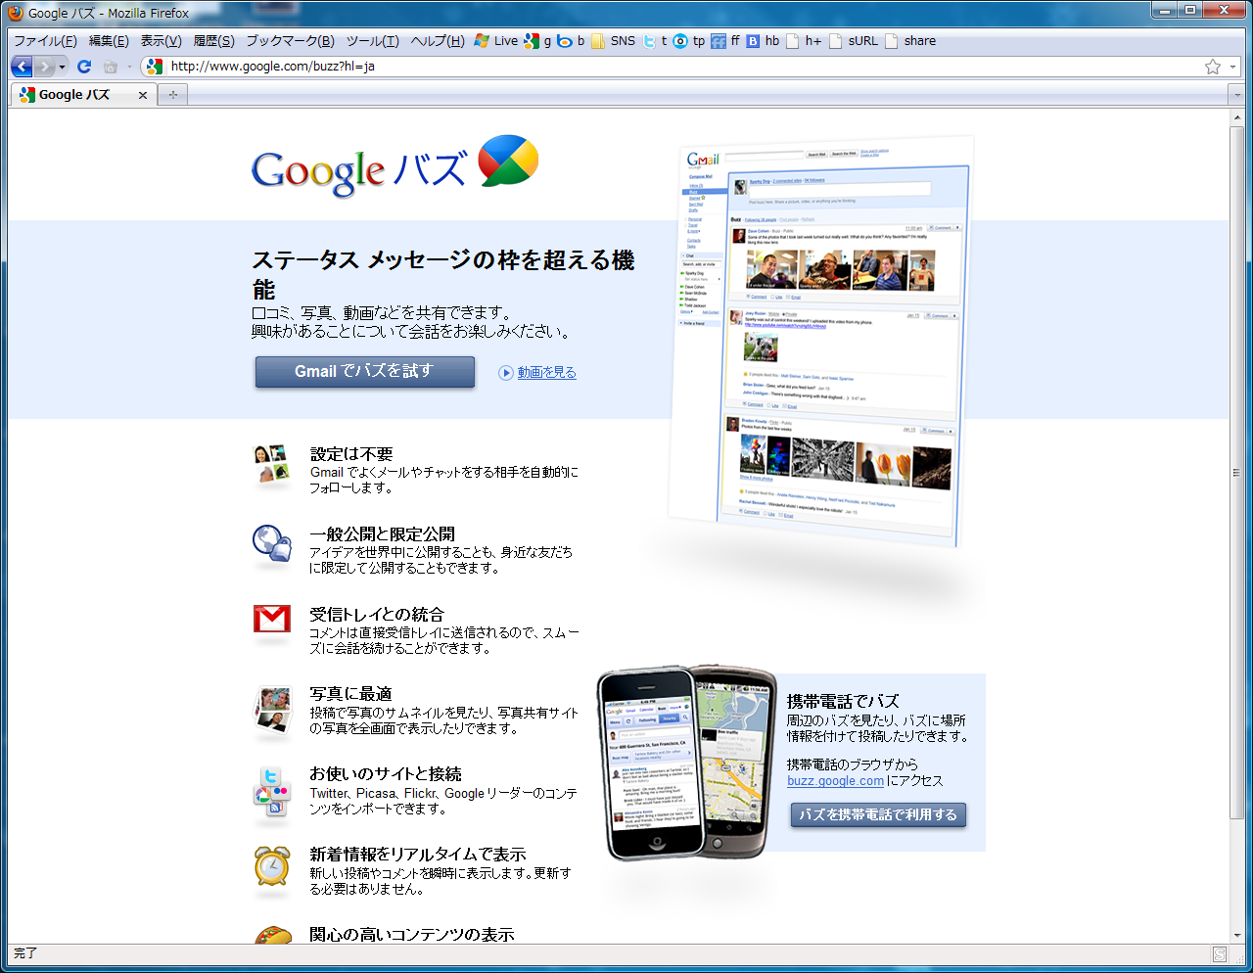Click heading 写真に最適
Viewport: 1253px width, 973px height.
click(350, 694)
